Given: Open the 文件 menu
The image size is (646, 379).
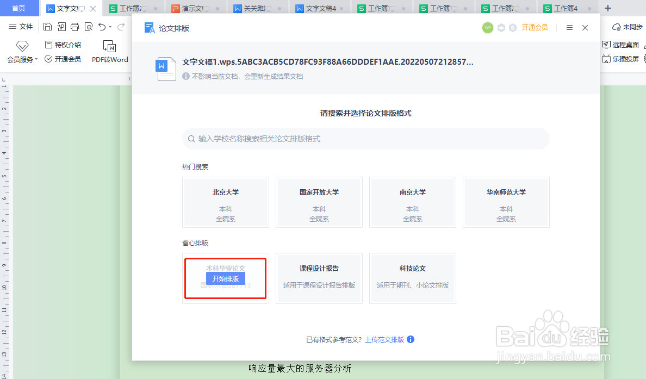Looking at the screenshot, I should [21, 27].
